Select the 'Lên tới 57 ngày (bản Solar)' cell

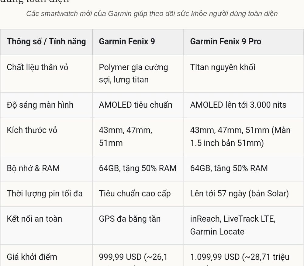(x=244, y=194)
